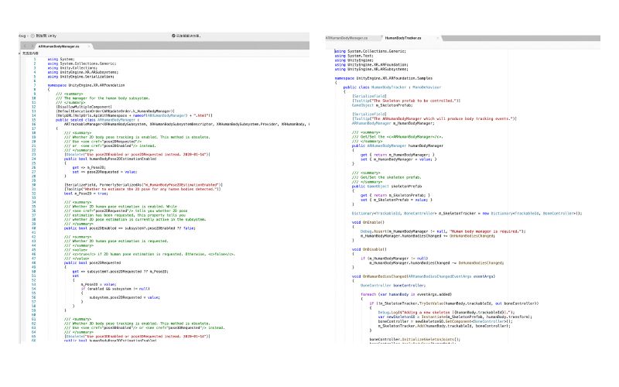Go back with the left navigation arrow
619x387 pixels.
pyautogui.click(x=25, y=46)
